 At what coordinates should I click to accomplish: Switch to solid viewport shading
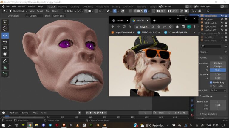139,11
